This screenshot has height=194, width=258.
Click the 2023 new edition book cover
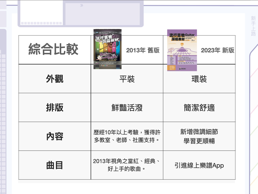(x=182, y=50)
